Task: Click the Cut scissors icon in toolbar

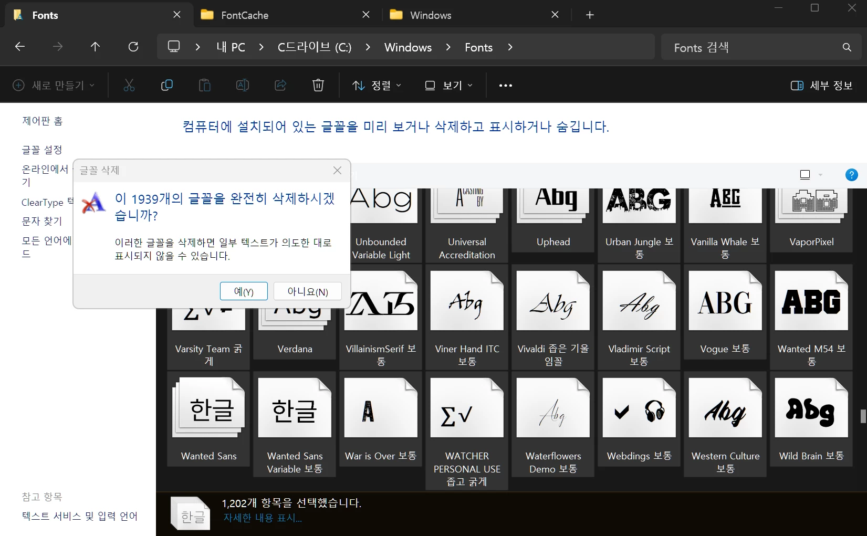Action: [x=129, y=85]
